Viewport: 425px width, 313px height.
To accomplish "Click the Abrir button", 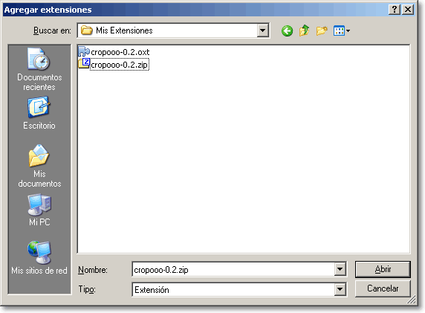I will (x=383, y=269).
